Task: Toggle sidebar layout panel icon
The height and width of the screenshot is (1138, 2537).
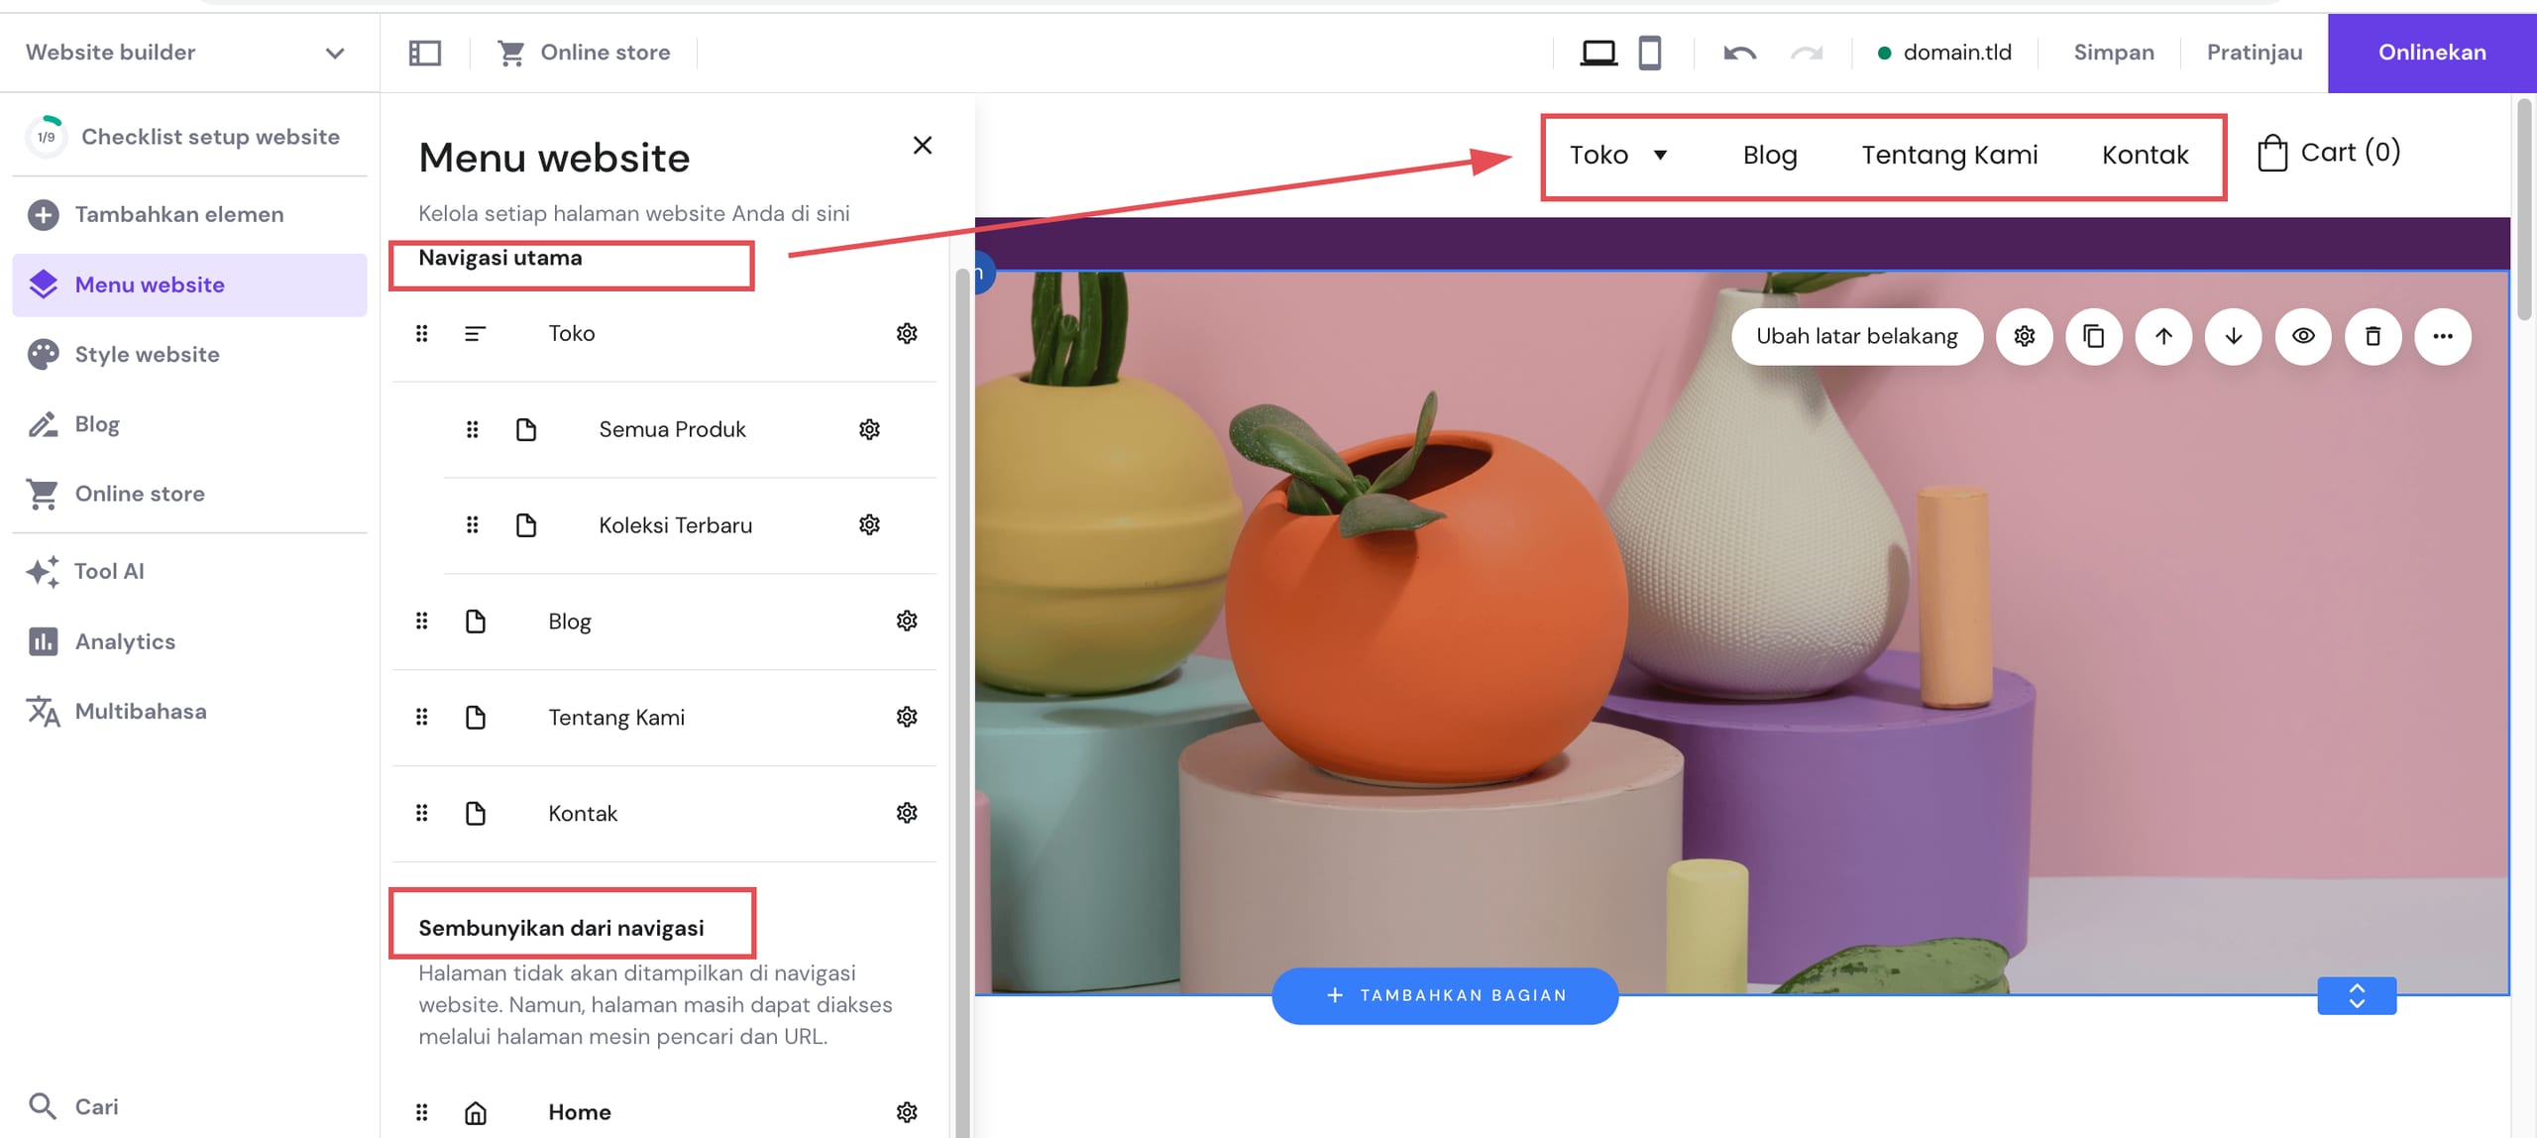Action: pyautogui.click(x=425, y=53)
